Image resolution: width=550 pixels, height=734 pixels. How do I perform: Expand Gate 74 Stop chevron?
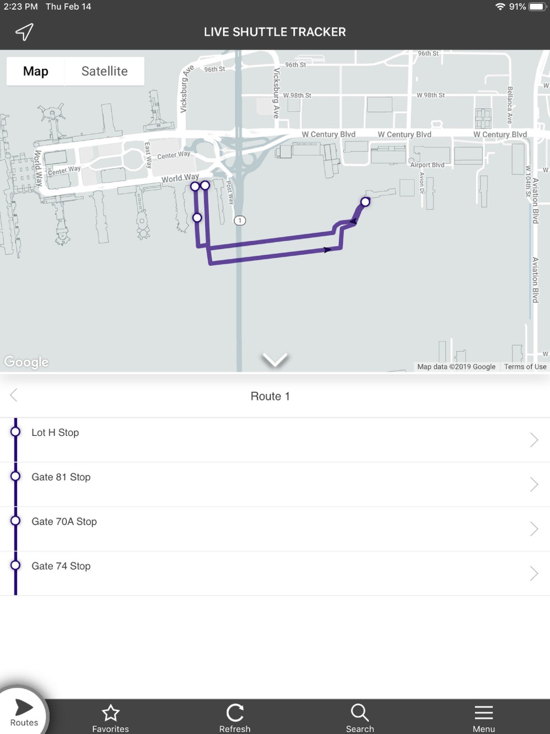point(534,573)
